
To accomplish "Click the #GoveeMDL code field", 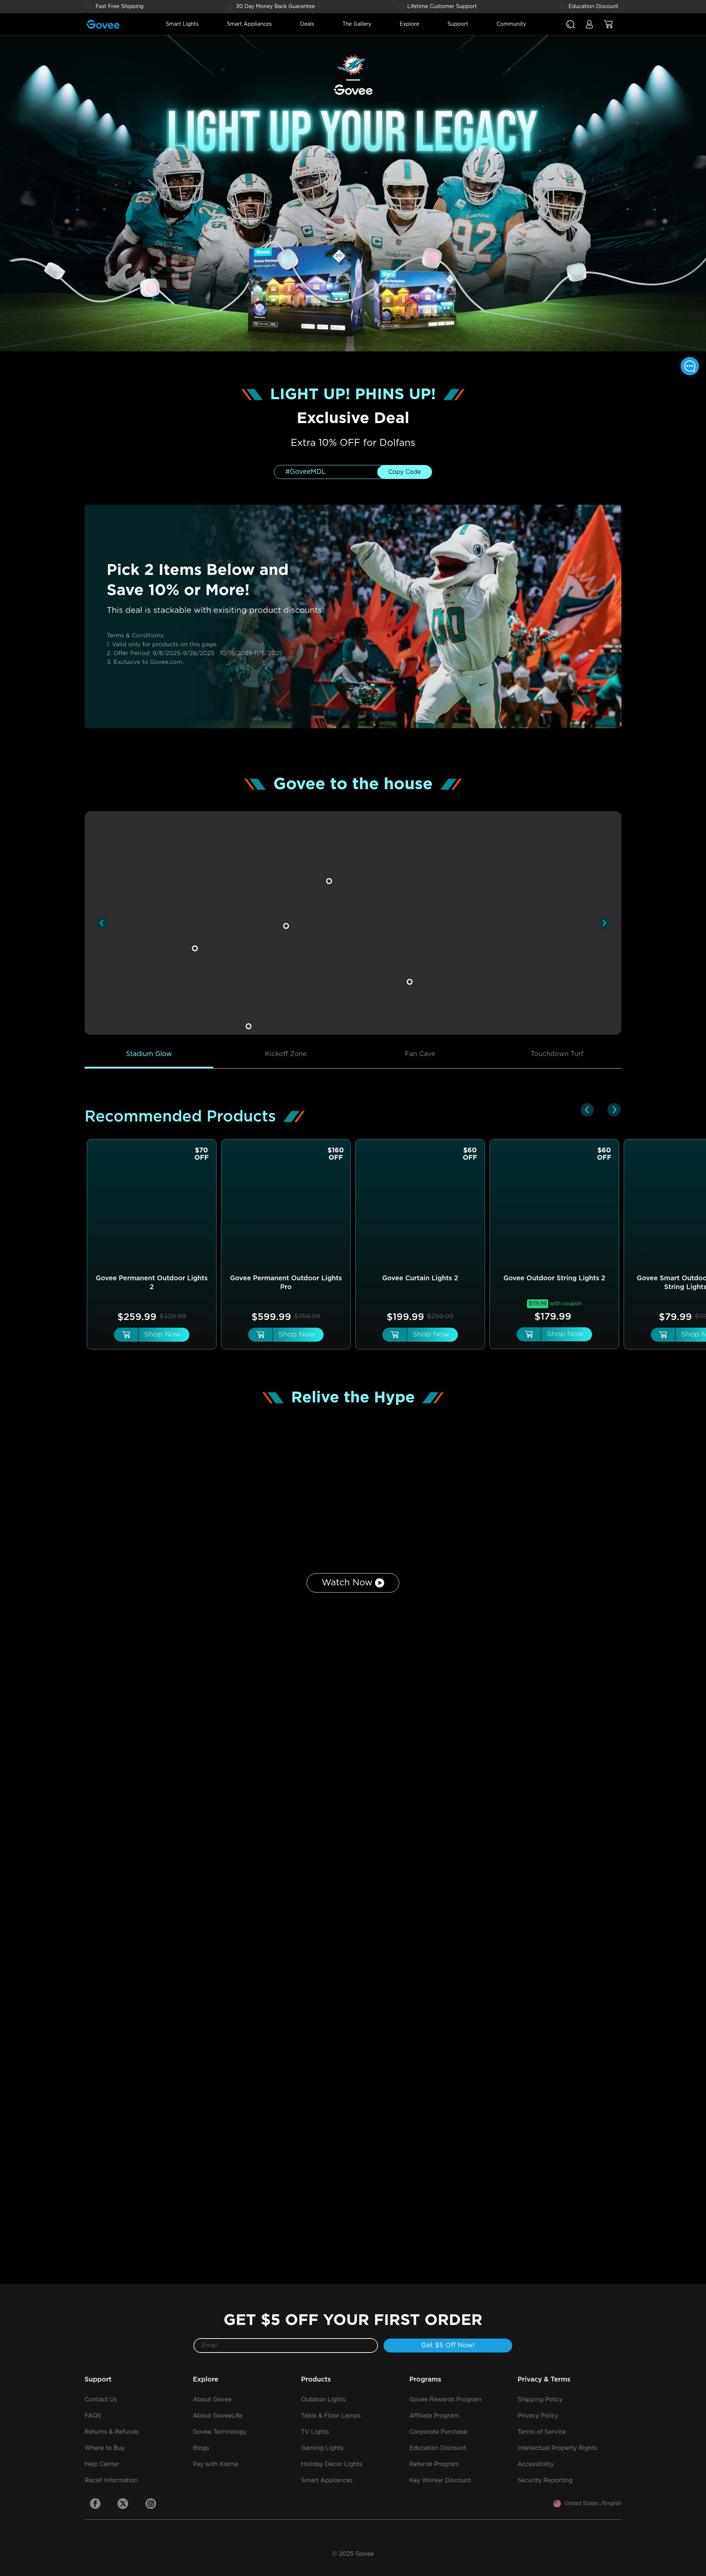I will [326, 472].
